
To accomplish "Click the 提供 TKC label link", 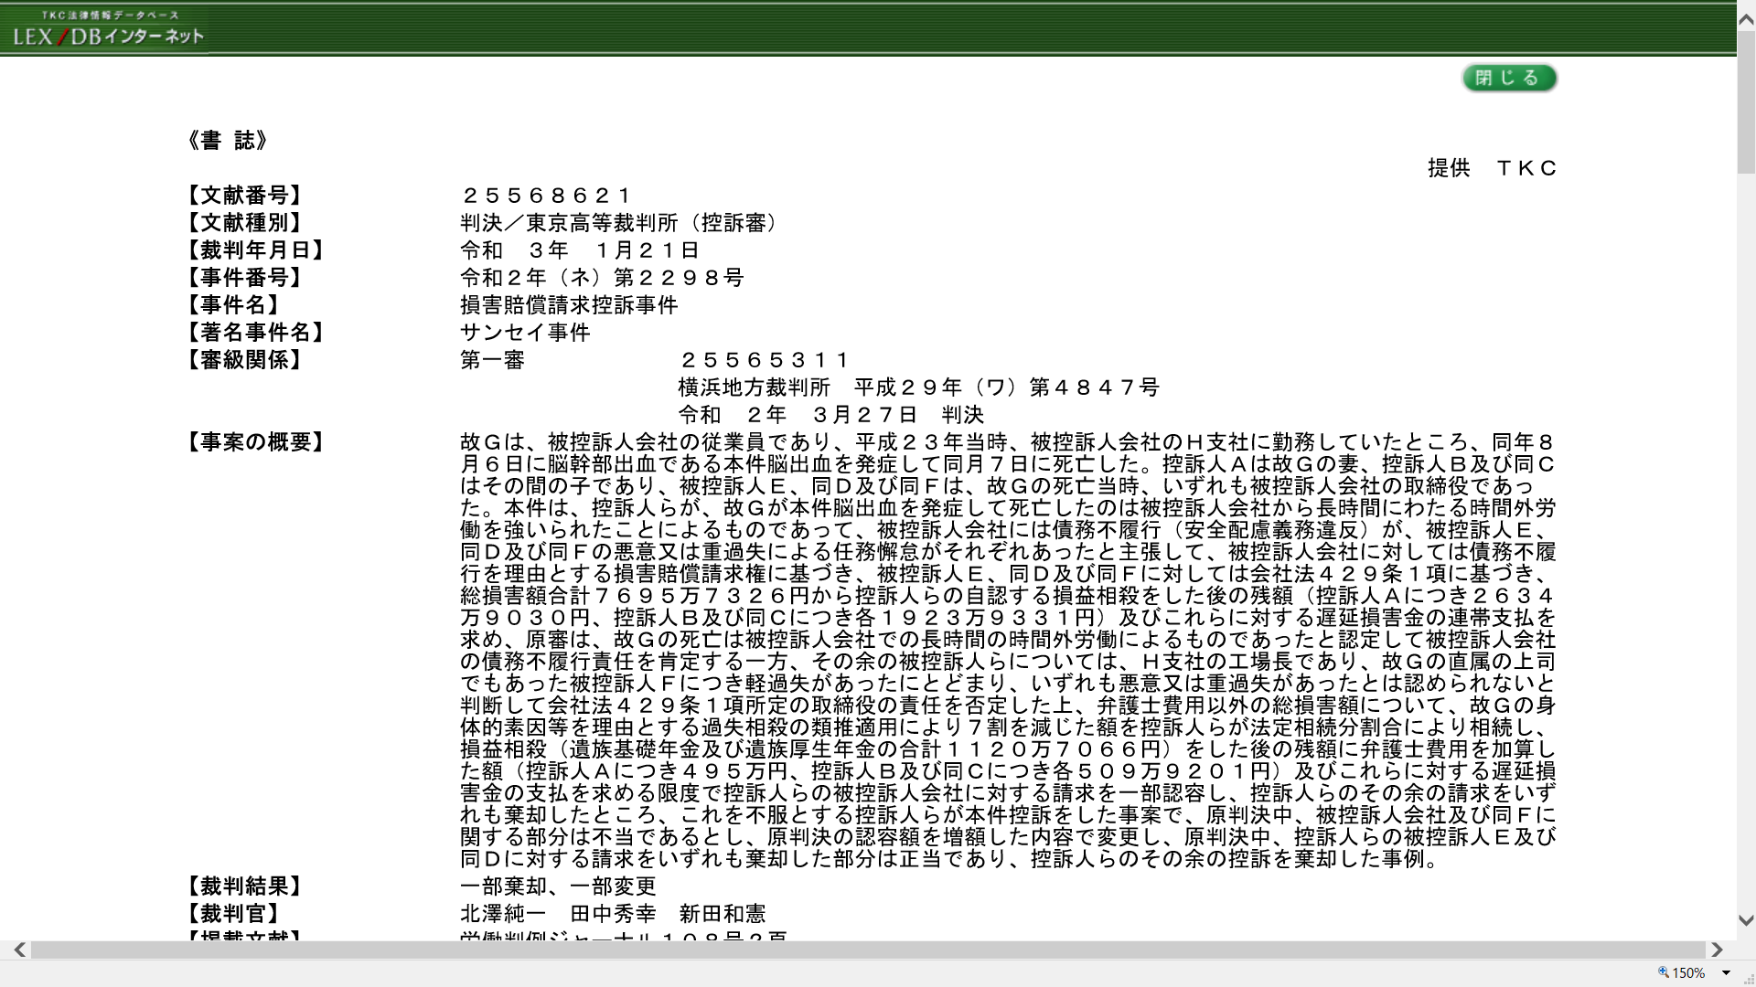I will coord(1494,167).
